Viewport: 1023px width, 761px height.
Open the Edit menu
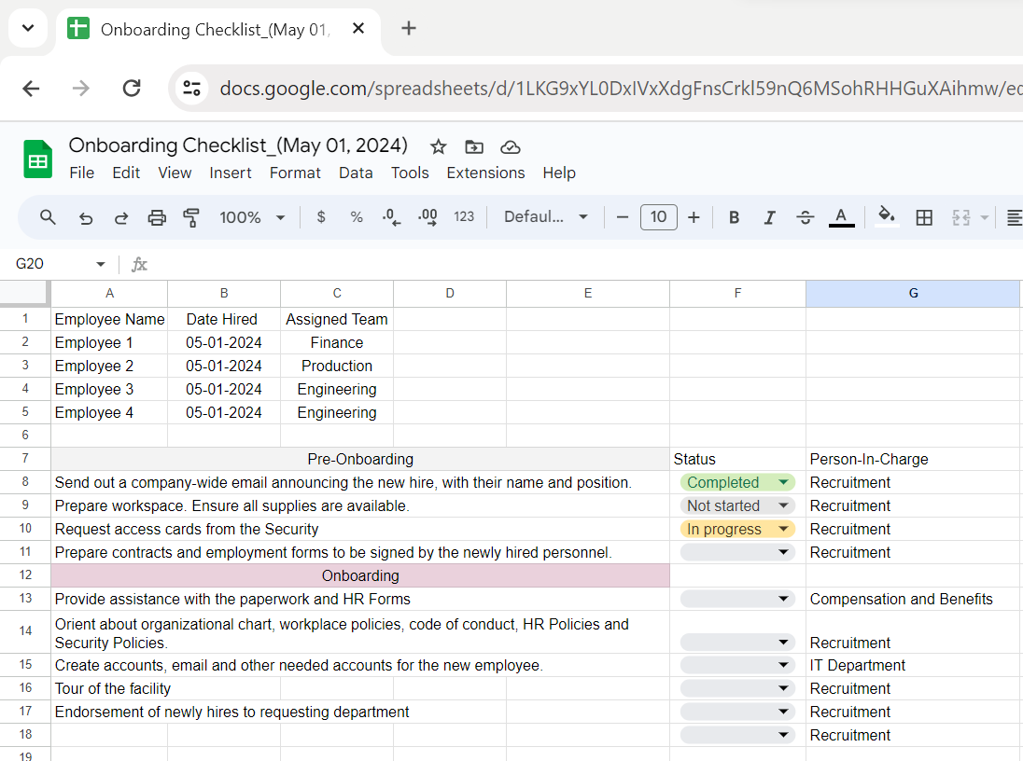point(126,173)
